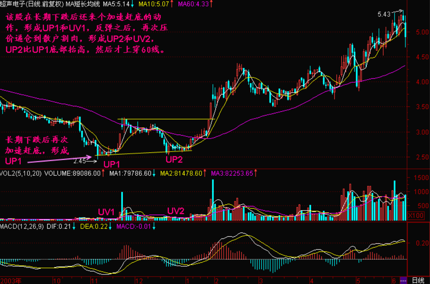Viewport: 430px width, 284px height.
Task: Click the purple --- box beside 日线
Action: (403, 281)
